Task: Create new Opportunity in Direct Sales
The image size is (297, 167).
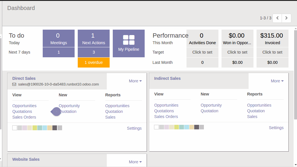Action: coord(69,106)
